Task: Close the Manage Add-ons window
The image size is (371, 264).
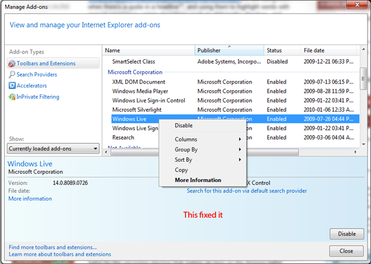Action: point(357,5)
